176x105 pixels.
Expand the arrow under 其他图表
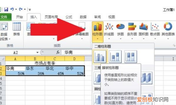(x=168, y=39)
